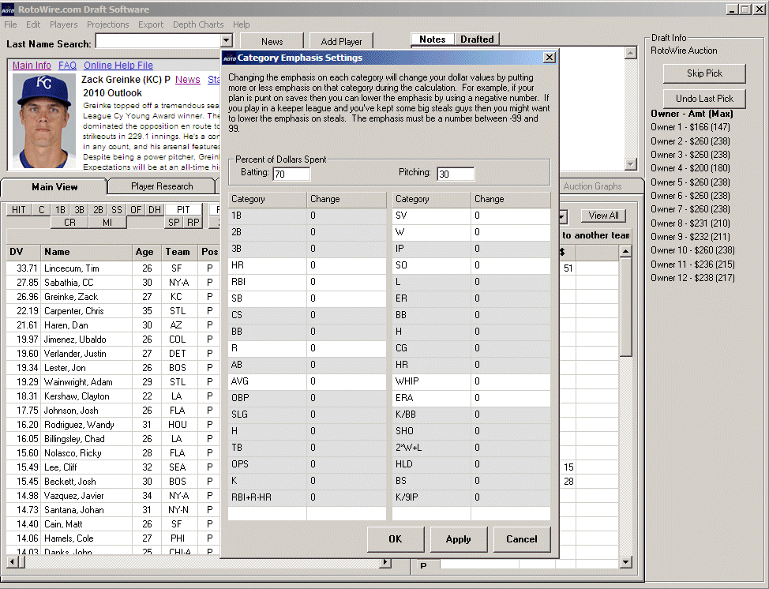Click the Skip Pick button
This screenshot has width=769, height=589.
[704, 73]
